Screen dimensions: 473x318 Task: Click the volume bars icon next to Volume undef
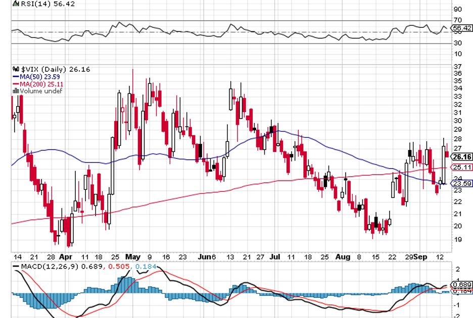pos(15,91)
